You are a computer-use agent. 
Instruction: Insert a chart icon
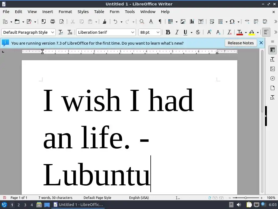point(192,22)
